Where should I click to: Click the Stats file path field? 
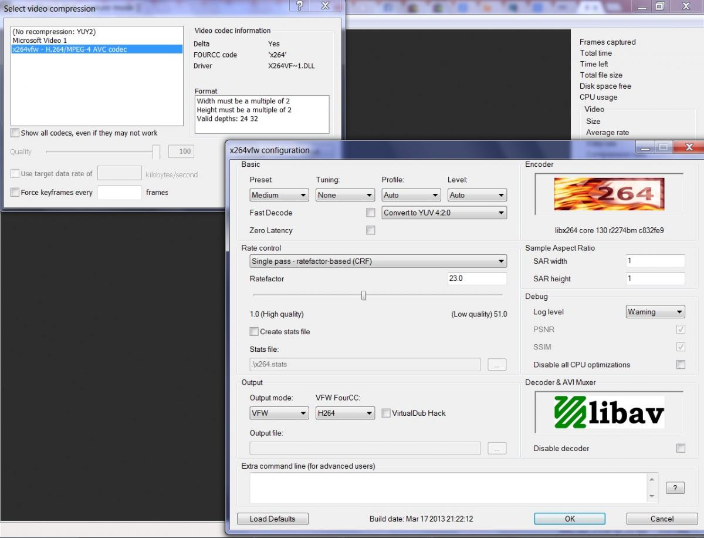click(365, 365)
